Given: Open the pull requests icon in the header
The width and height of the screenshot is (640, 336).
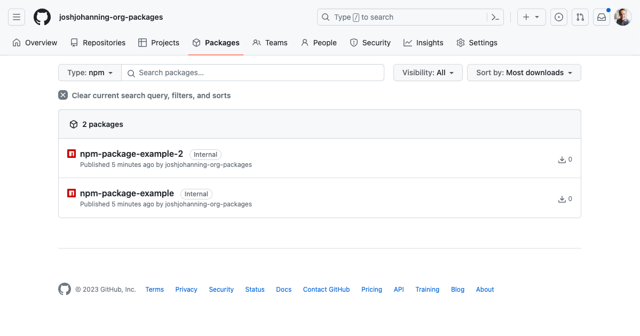Looking at the screenshot, I should click(580, 17).
